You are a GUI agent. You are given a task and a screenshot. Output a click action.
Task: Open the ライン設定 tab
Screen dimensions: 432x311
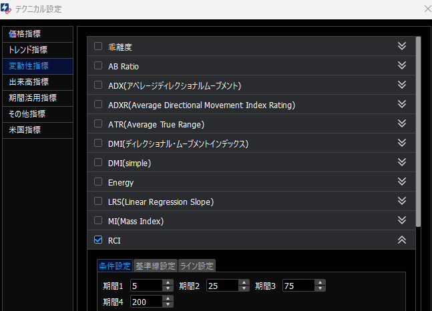point(197,266)
